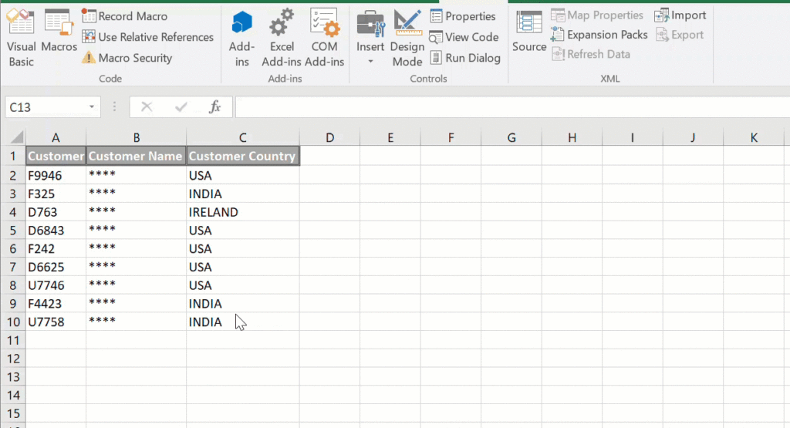Open COM Add-ins dialog
This screenshot has height=428, width=790.
point(325,39)
